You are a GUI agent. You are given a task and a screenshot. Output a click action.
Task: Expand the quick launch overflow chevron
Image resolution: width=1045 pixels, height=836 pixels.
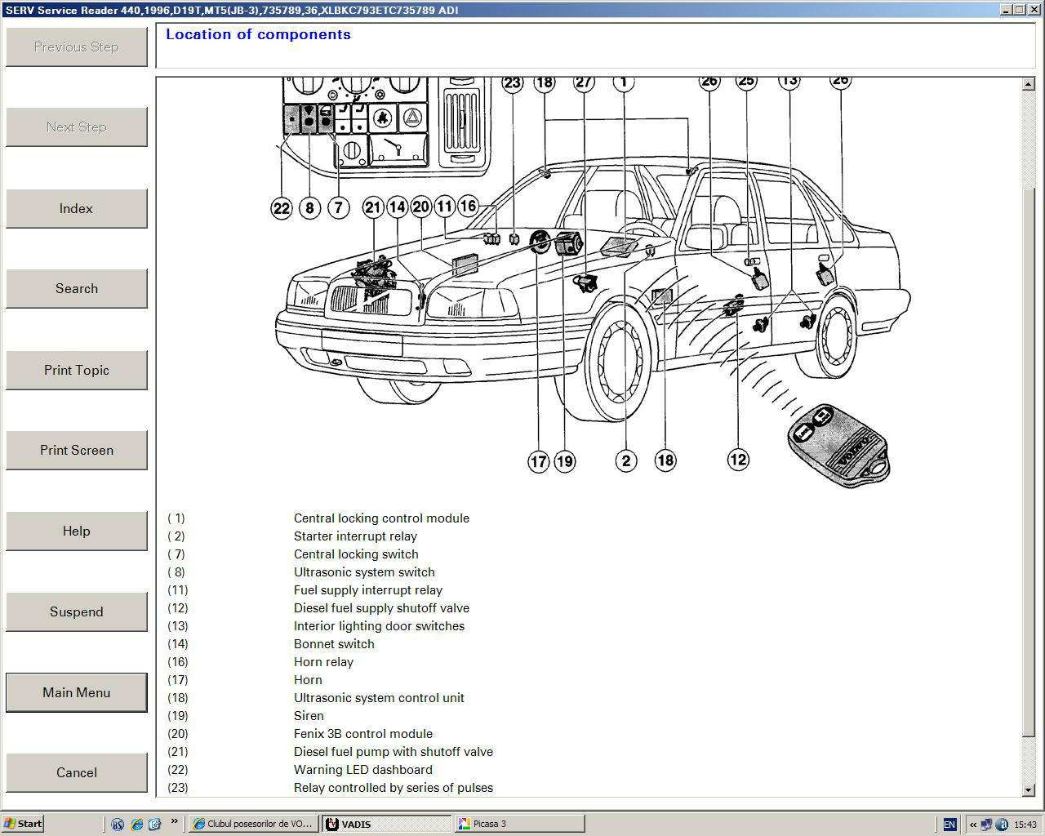(x=174, y=822)
